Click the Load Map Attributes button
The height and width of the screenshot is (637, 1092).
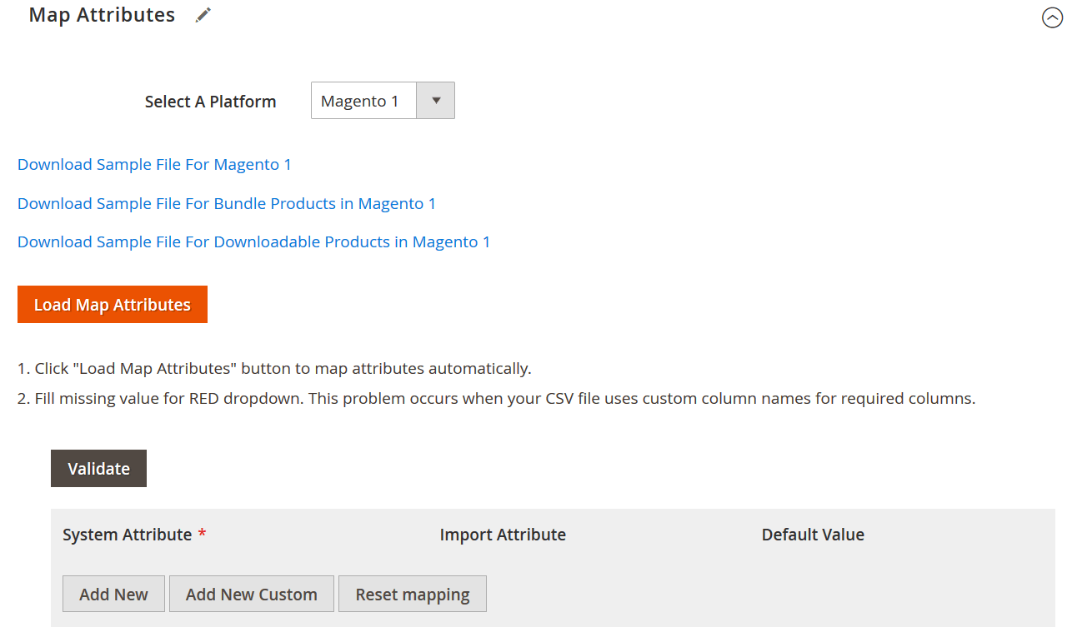pyautogui.click(x=112, y=304)
